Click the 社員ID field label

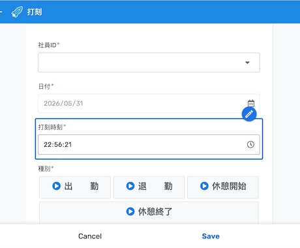(48, 45)
